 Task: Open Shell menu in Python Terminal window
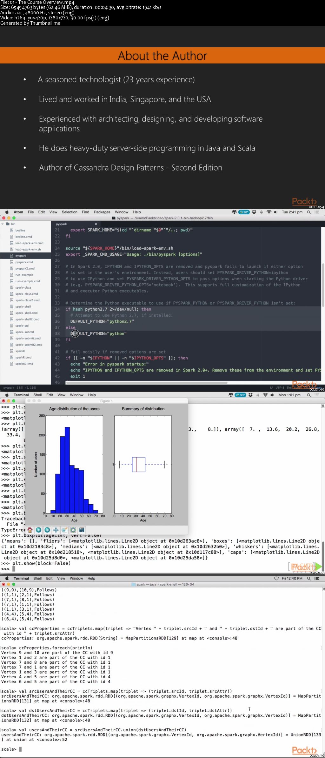coord(37,395)
